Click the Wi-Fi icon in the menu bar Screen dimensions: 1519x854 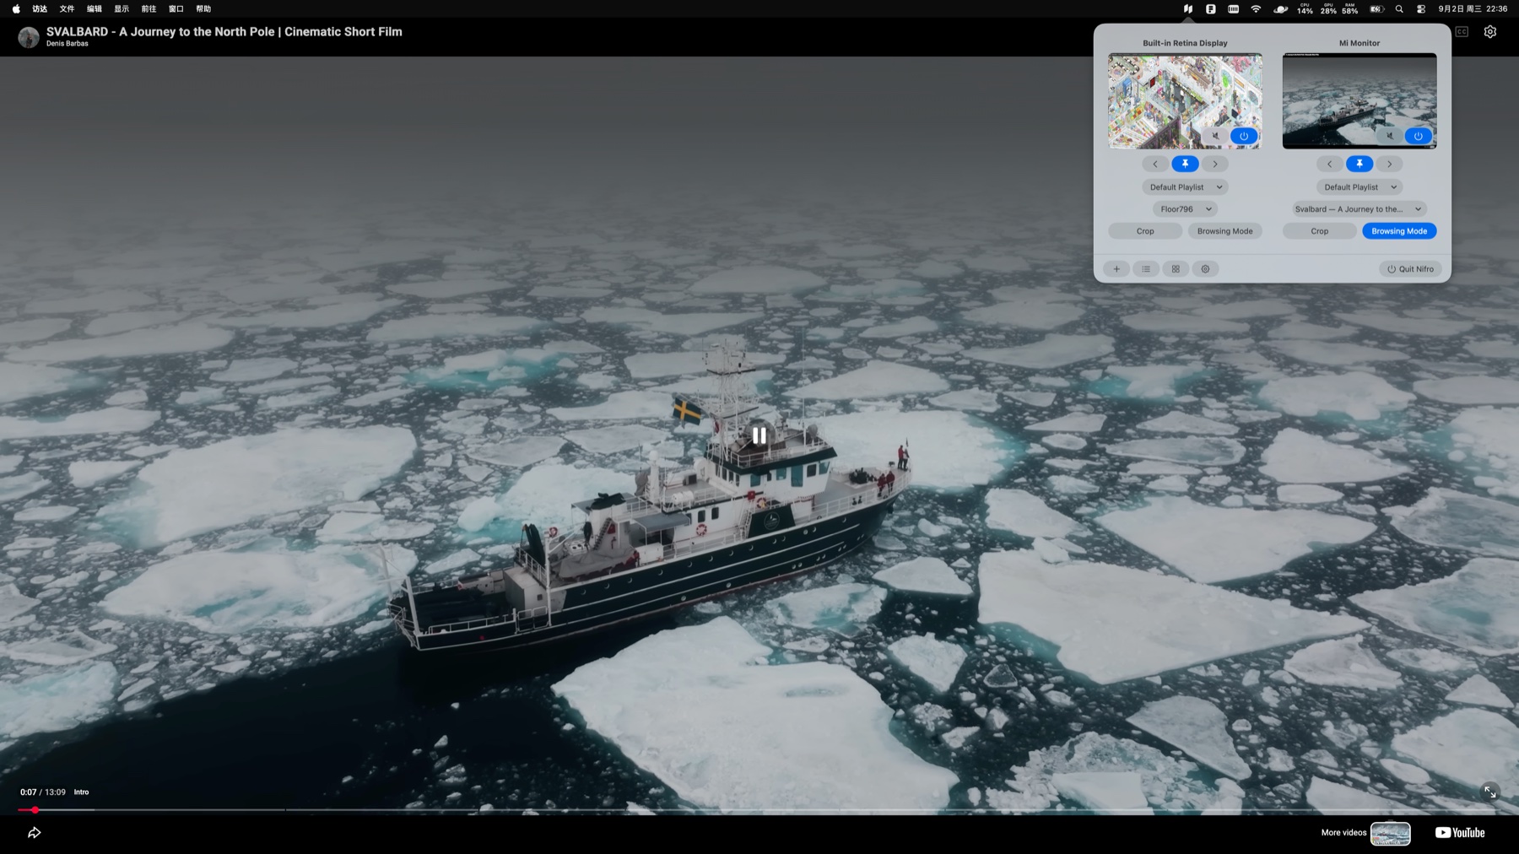pyautogui.click(x=1256, y=9)
